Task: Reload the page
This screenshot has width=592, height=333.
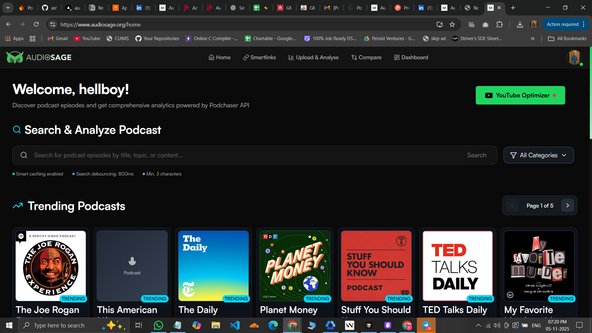Action: click(x=36, y=24)
